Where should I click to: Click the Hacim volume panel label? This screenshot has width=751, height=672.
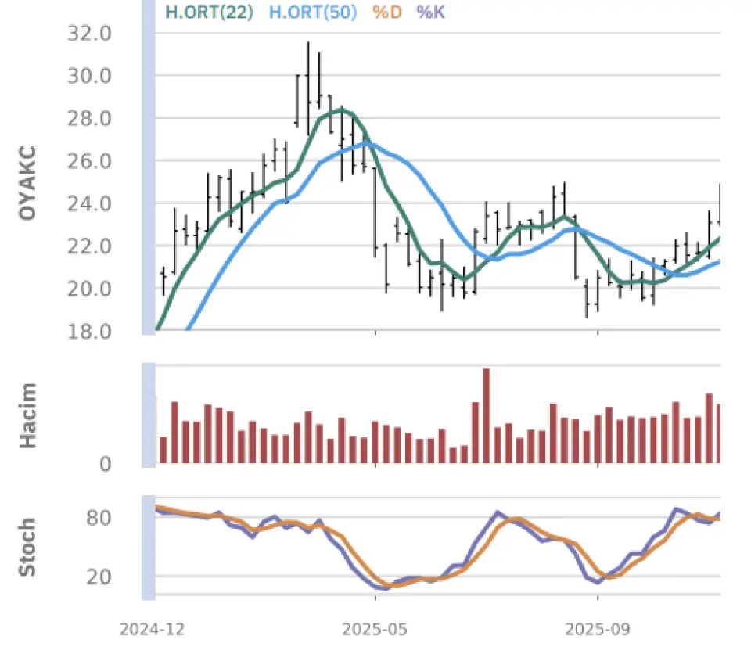pos(28,415)
